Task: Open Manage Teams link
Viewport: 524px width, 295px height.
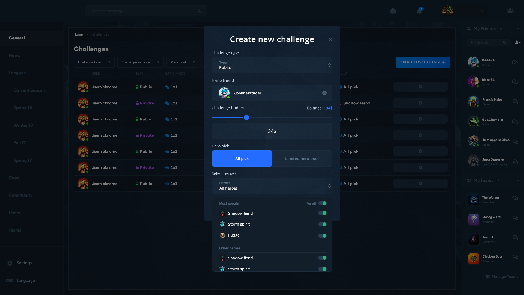Action: [x=502, y=276]
